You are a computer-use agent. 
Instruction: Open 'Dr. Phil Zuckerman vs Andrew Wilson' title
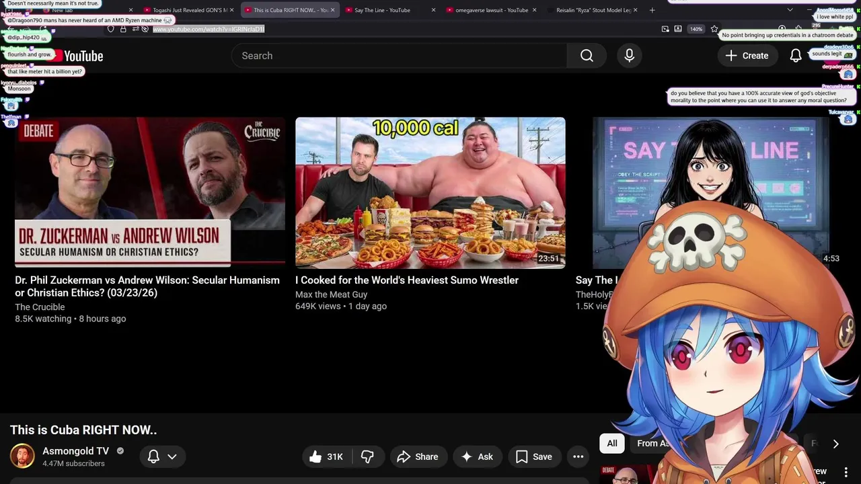(x=147, y=286)
